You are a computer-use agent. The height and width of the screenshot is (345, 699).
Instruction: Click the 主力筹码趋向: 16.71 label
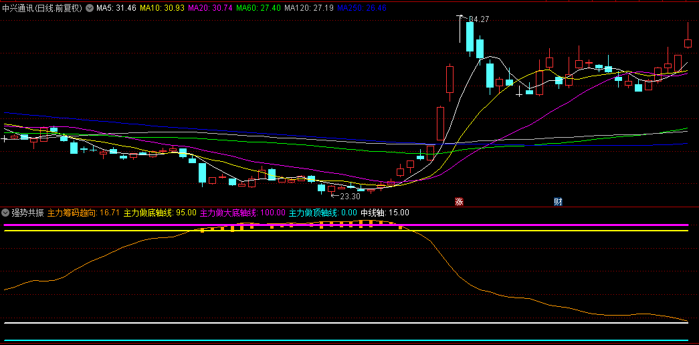84,213
